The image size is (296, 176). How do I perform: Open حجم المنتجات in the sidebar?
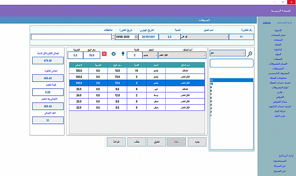point(278,35)
